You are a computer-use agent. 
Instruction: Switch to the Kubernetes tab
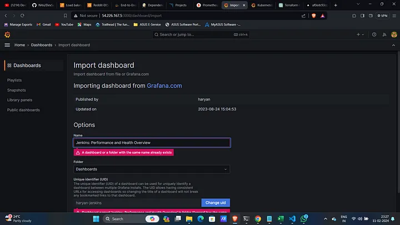tap(262, 5)
